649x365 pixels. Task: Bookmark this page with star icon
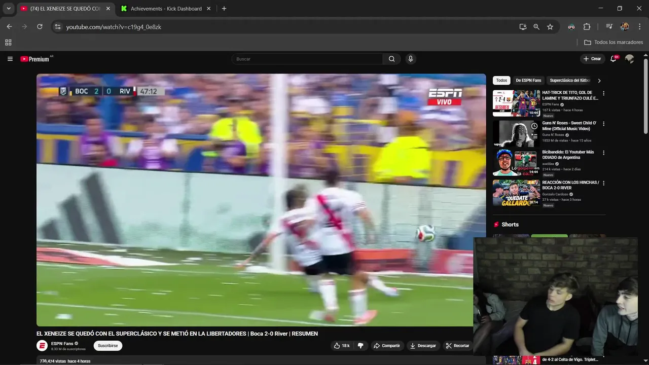[x=550, y=27]
